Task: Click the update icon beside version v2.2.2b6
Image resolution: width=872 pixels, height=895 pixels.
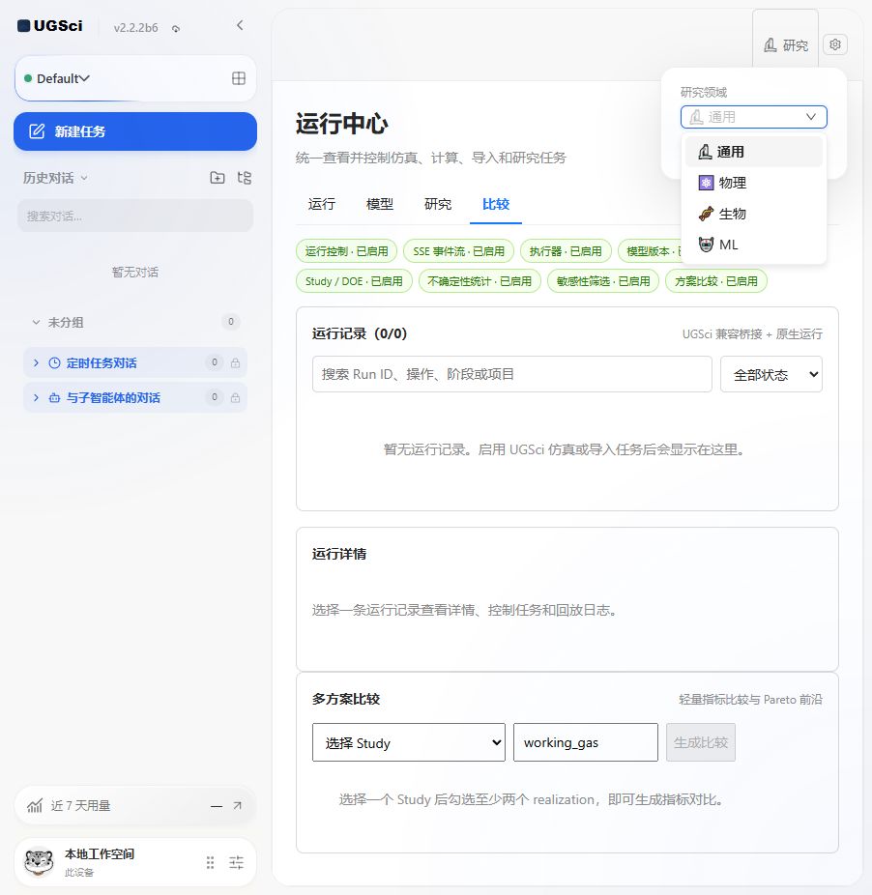Action: tap(176, 29)
